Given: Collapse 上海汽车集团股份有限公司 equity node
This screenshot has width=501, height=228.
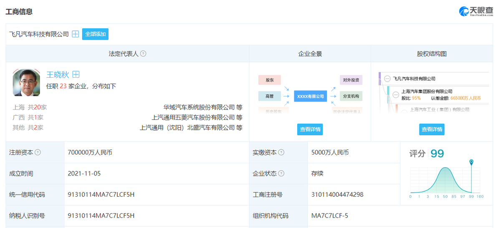Looking at the screenshot, I should tap(395, 94).
